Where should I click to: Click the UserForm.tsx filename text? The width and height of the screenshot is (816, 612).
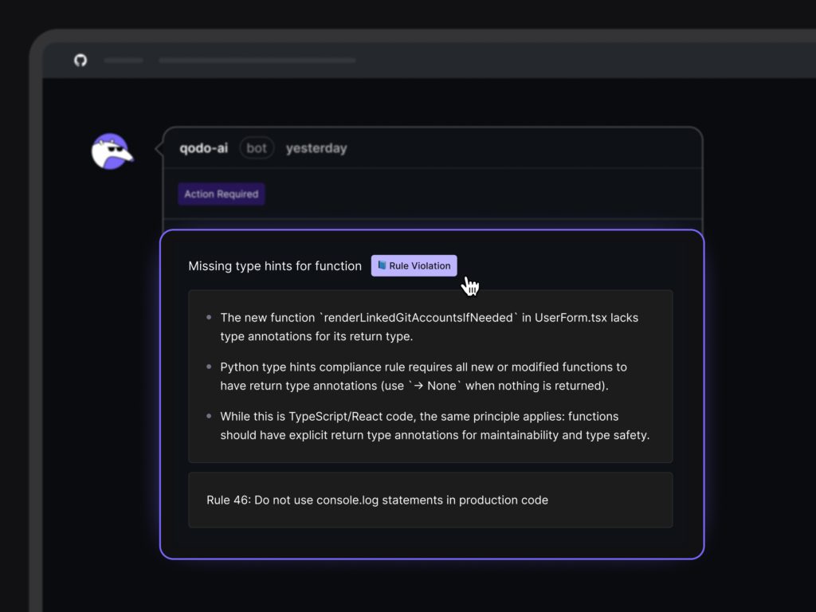[x=571, y=317]
